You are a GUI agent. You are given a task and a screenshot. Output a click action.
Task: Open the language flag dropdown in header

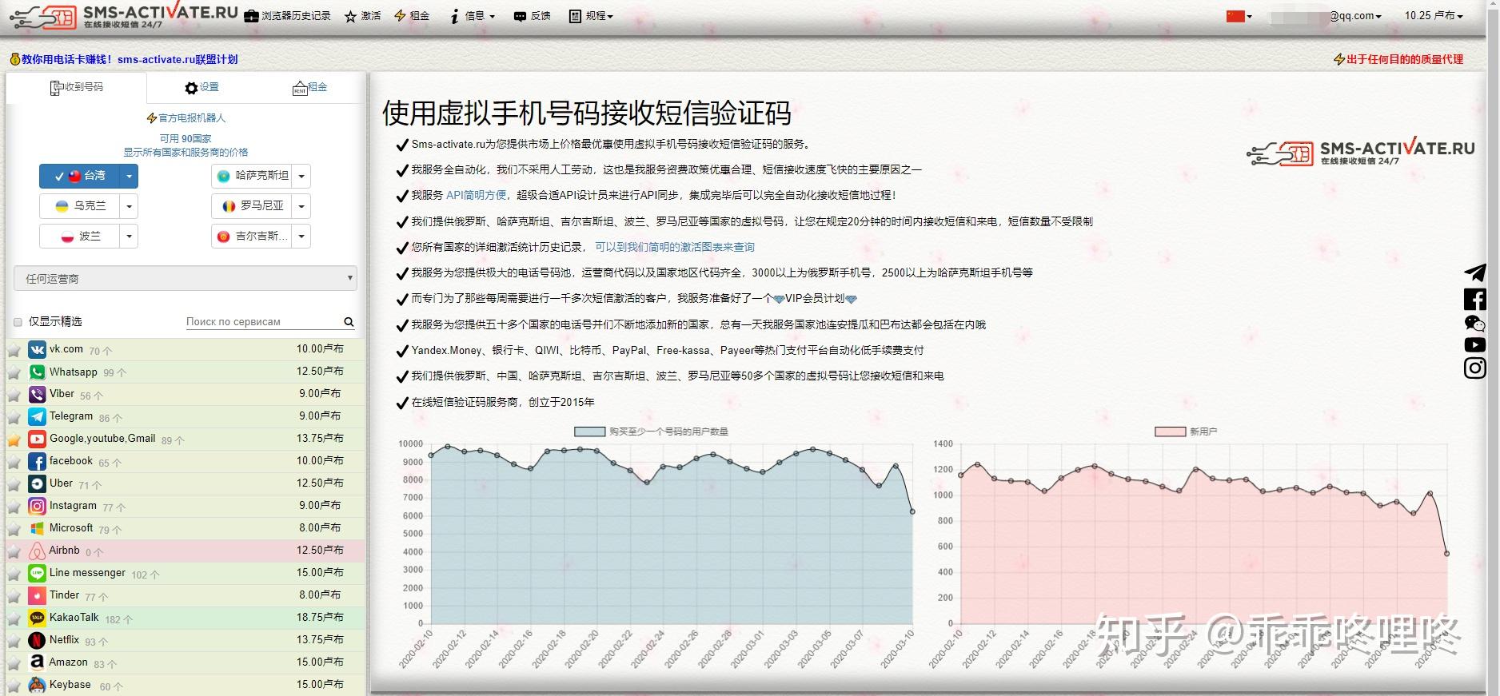pos(1239,16)
